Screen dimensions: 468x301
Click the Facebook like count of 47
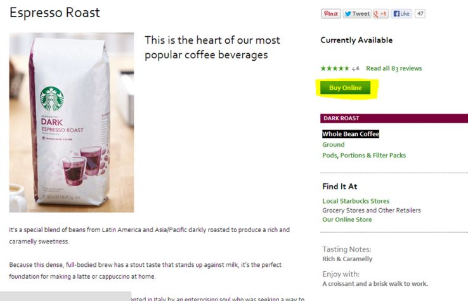[420, 13]
